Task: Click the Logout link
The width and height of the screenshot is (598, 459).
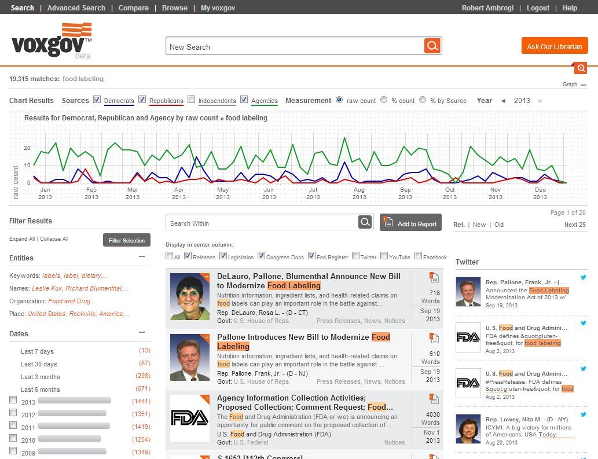Action: tap(538, 8)
